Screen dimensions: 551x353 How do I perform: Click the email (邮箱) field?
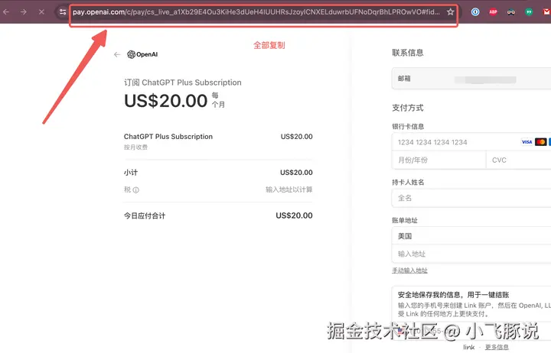(471, 79)
